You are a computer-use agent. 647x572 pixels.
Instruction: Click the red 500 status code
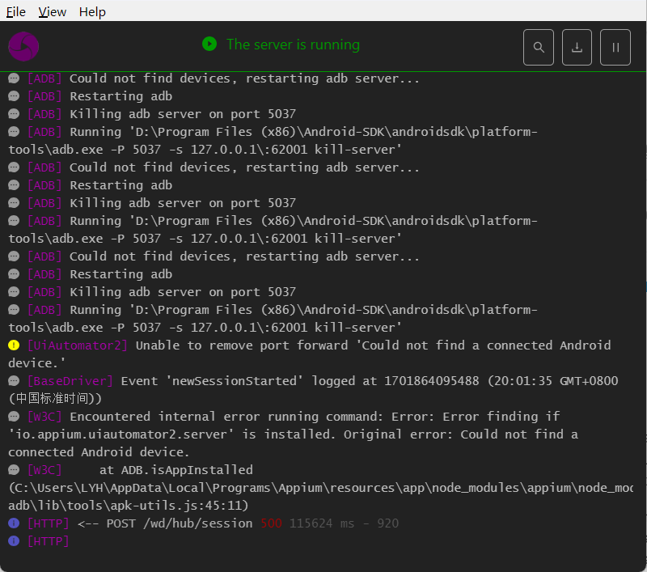coord(271,523)
